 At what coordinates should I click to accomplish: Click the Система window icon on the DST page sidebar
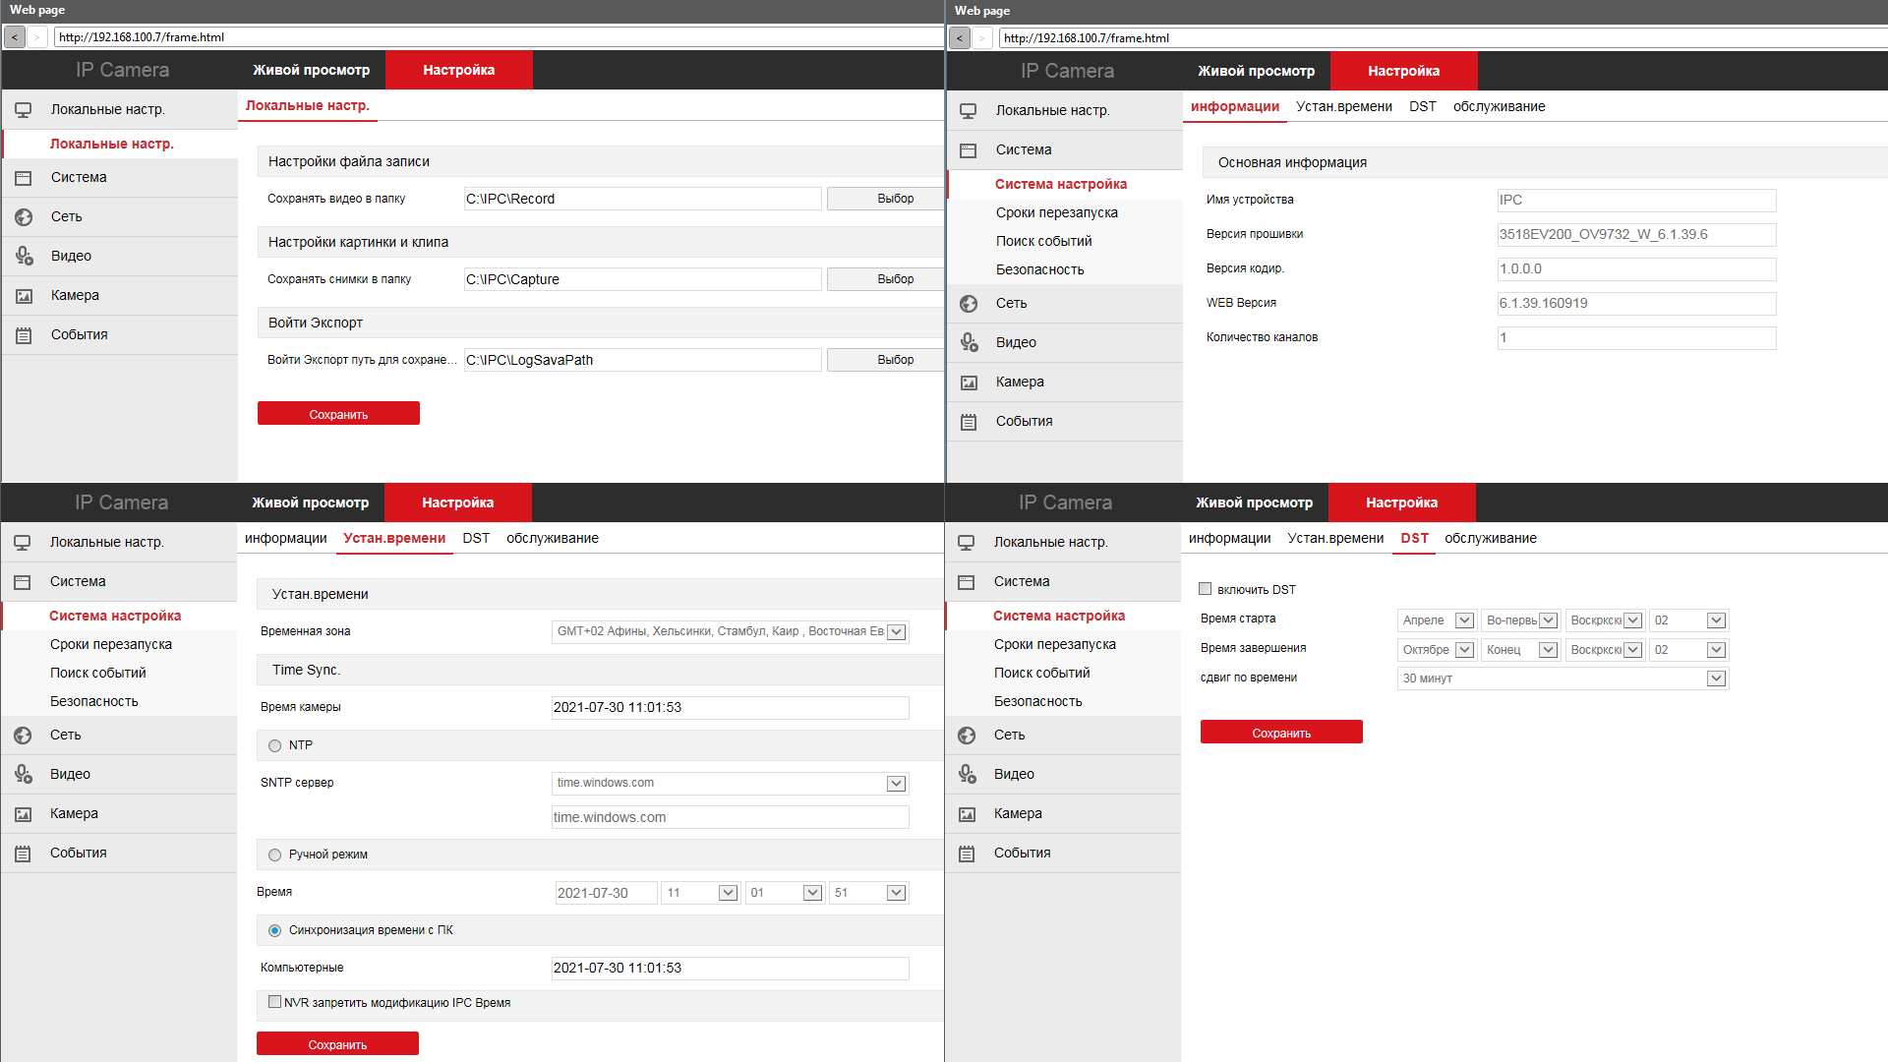967,582
